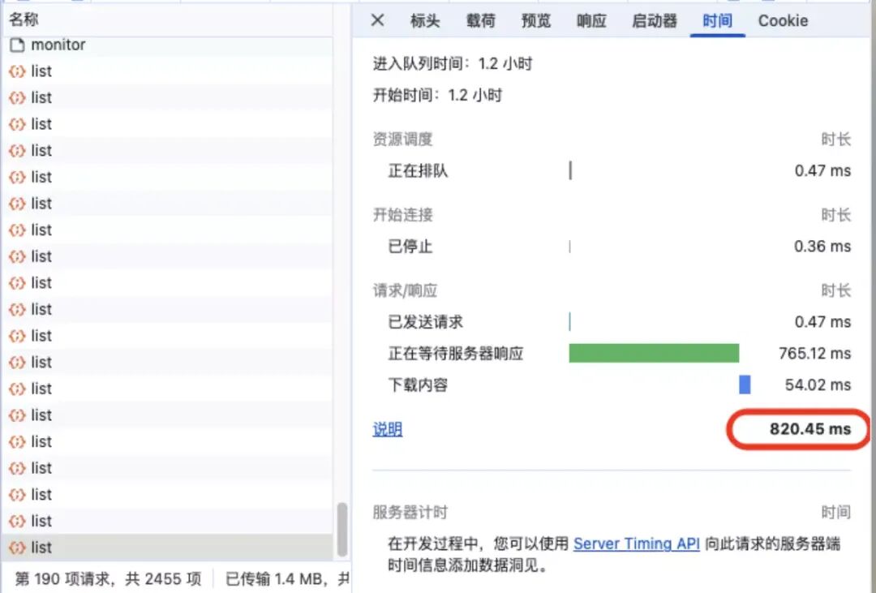Click the 进入队列时间 1.2 小时 text

click(x=453, y=64)
